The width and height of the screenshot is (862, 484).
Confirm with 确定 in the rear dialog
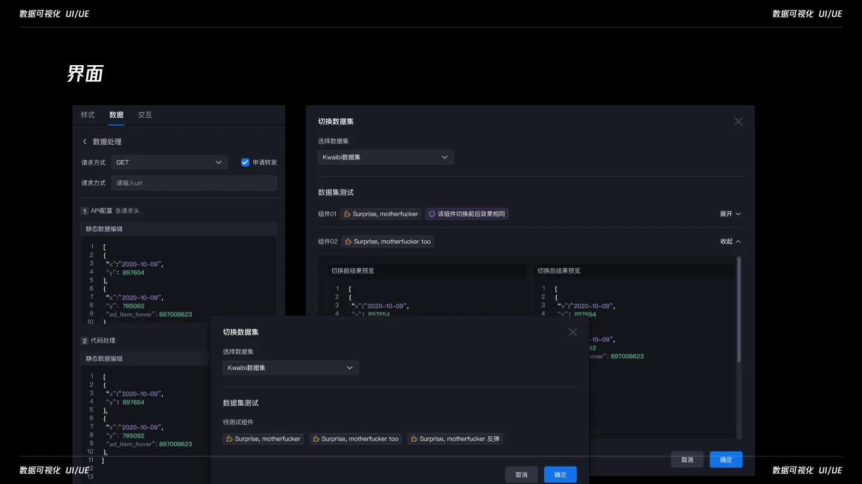coord(726,460)
